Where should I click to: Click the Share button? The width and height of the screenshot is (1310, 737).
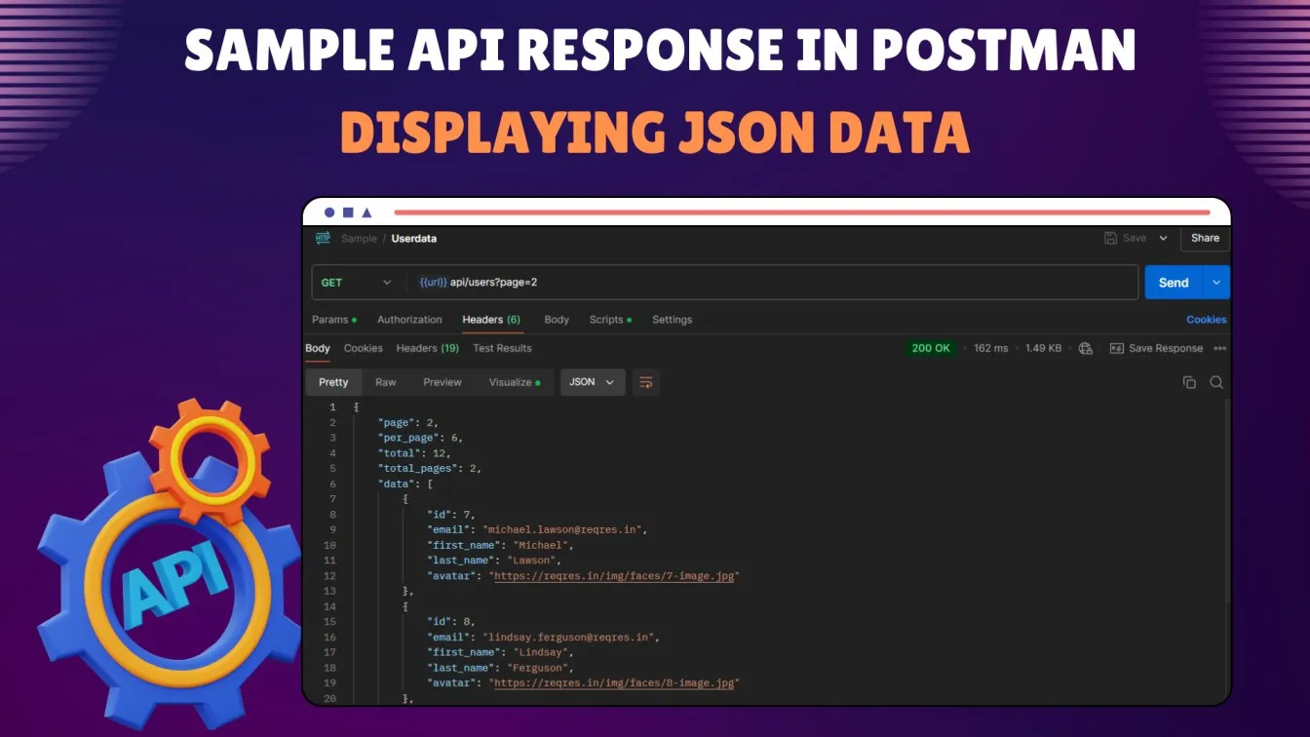point(1205,238)
